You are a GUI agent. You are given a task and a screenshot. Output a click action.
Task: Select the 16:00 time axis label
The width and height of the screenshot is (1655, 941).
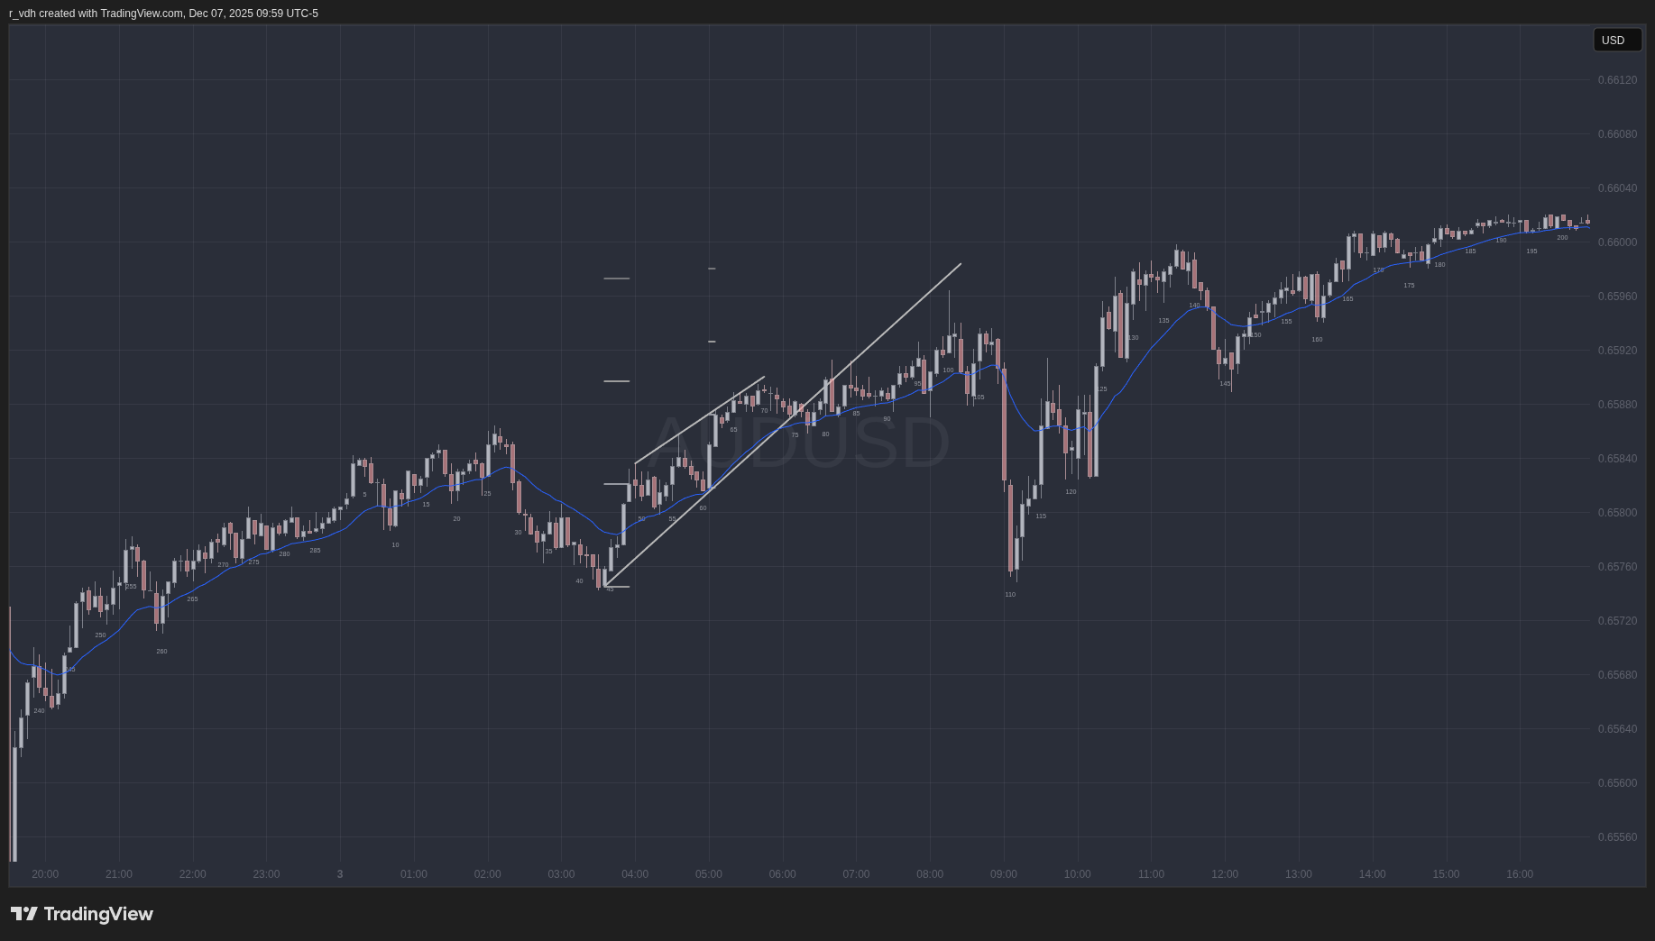click(x=1519, y=874)
